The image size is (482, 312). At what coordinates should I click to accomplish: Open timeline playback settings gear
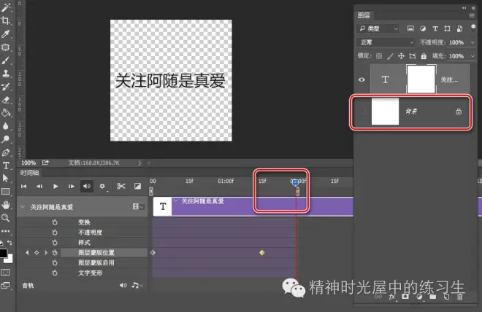[x=102, y=186]
